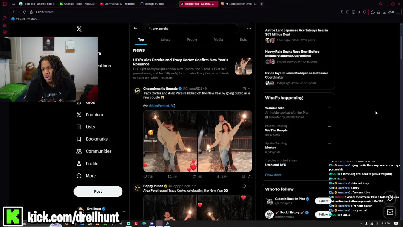Open a new browser tab
This screenshot has height=227, width=403.
[261, 4]
